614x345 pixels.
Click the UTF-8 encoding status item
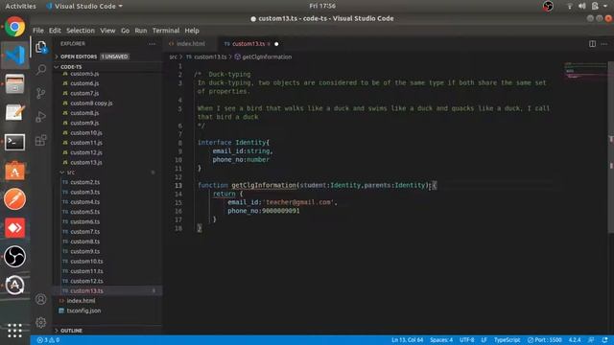point(467,340)
